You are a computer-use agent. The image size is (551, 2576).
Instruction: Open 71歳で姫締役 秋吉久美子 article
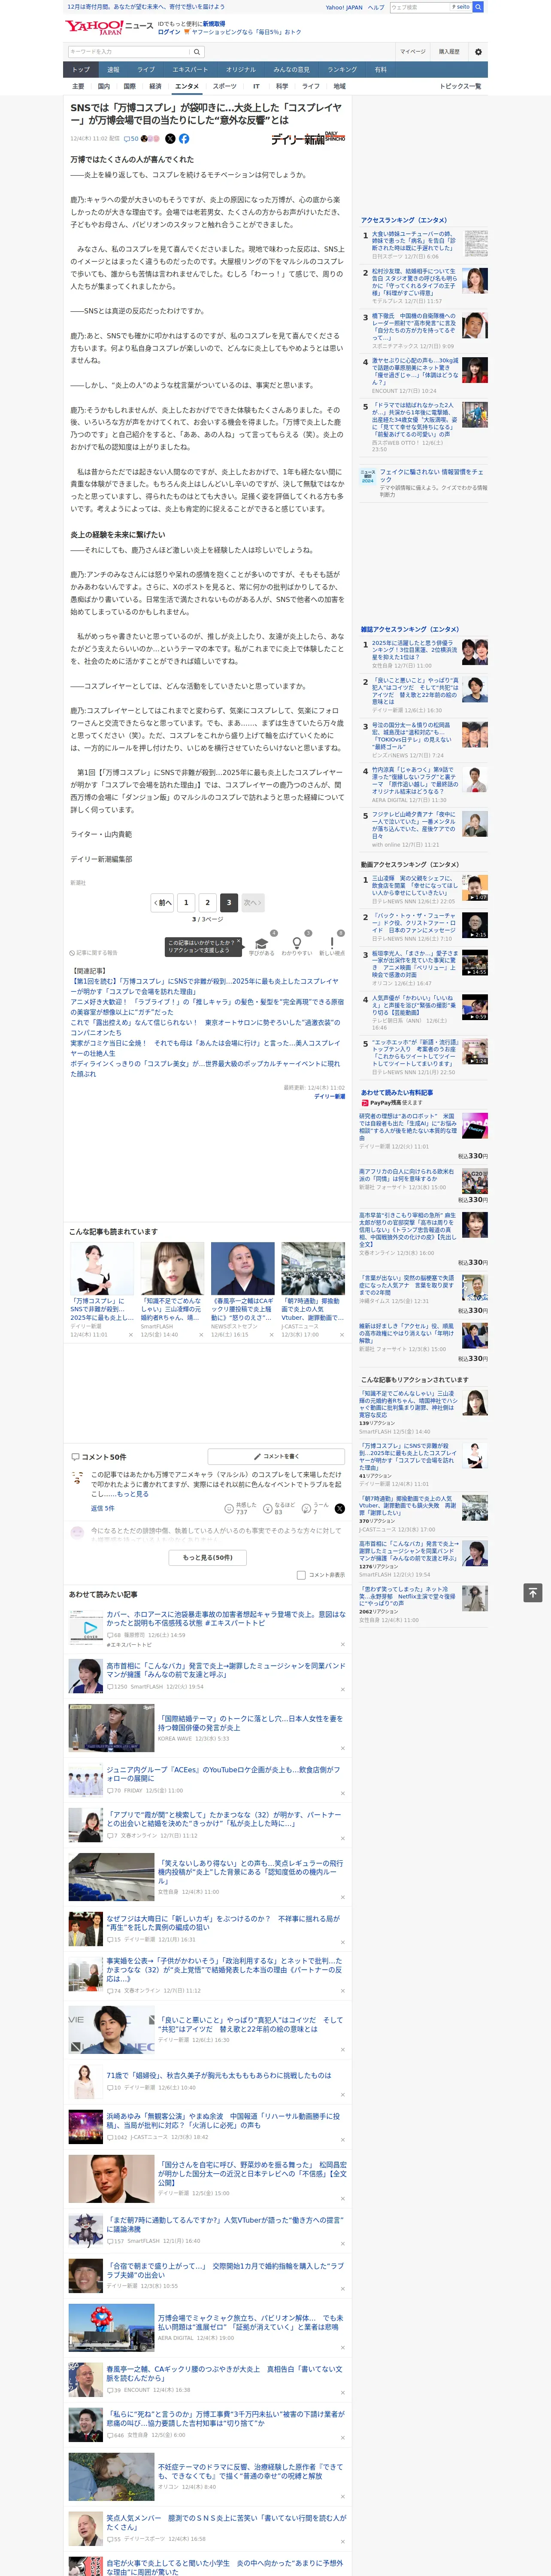pyautogui.click(x=218, y=2075)
